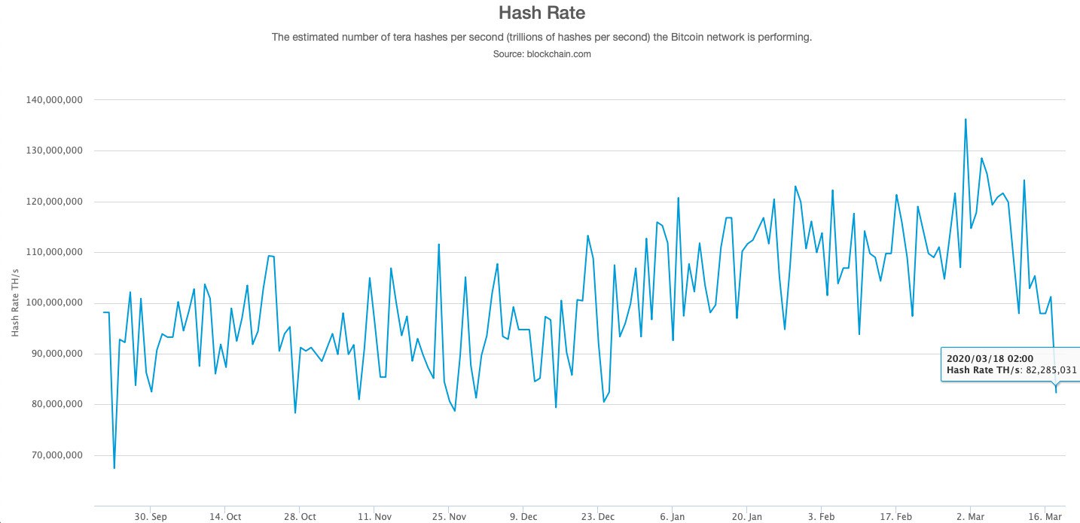The width and height of the screenshot is (1080, 523).
Task: Click the 6. Jan x-axis label
Action: 672,517
